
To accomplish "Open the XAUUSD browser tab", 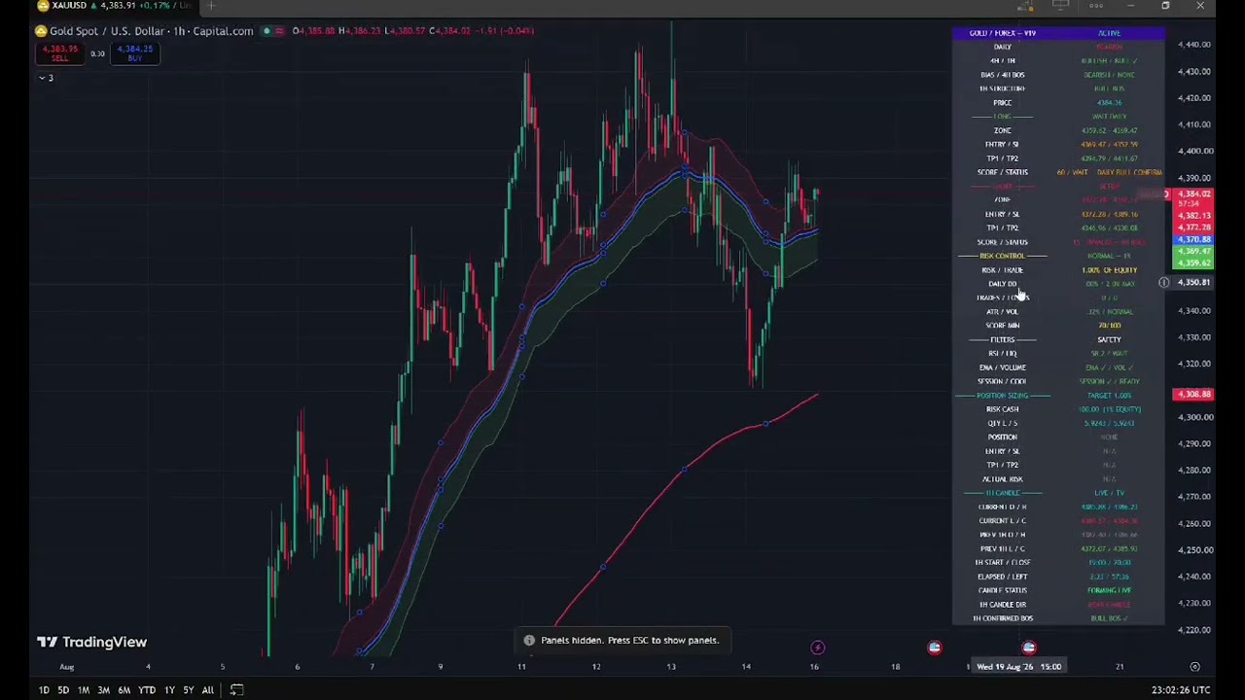I will tap(115, 6).
